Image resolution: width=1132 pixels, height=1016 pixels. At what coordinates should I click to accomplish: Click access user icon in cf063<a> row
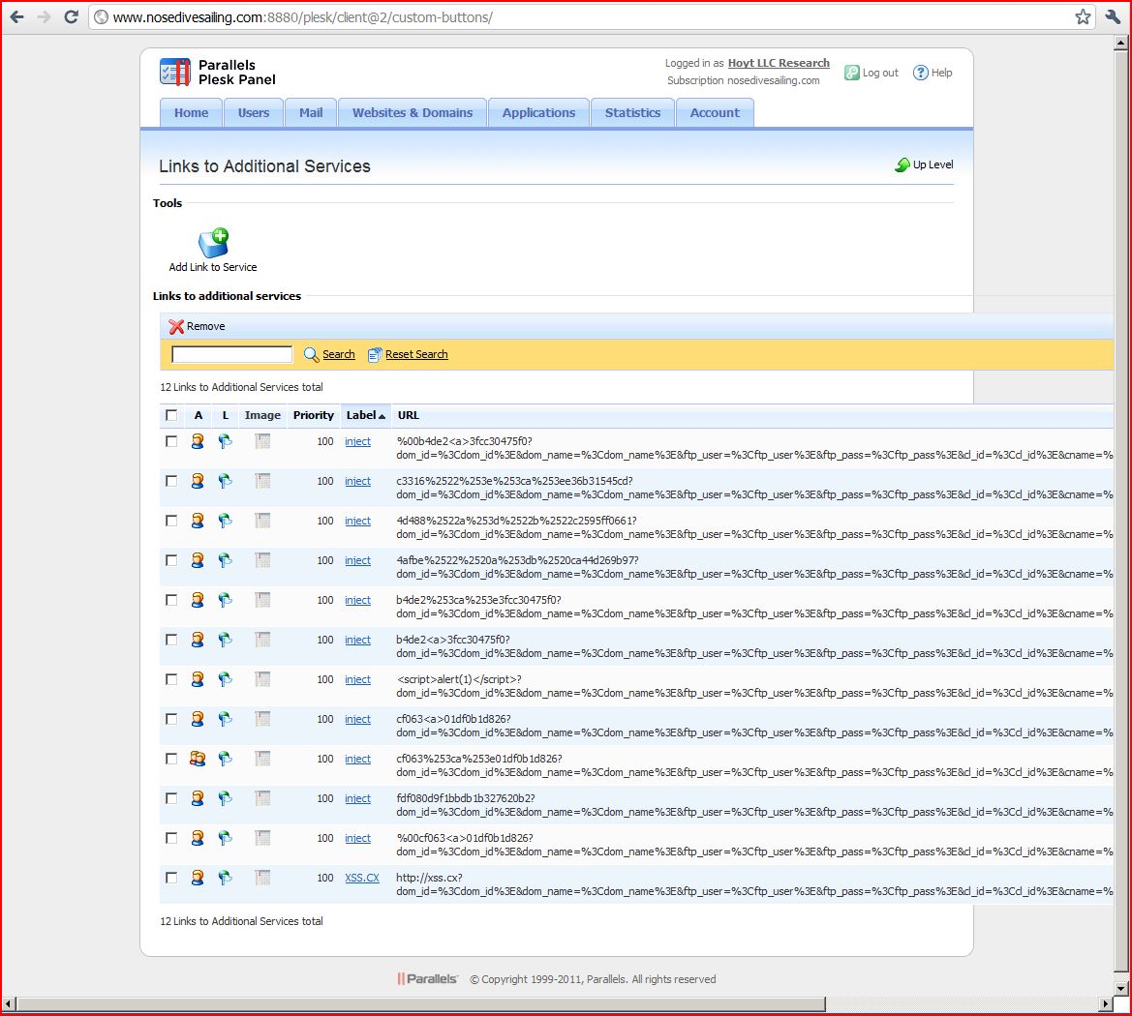(198, 719)
